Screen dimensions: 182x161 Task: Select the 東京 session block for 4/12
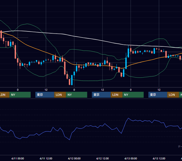tap(101, 95)
